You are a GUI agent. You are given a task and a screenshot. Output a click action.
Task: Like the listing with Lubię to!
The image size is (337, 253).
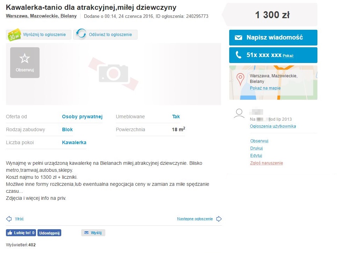(x=21, y=232)
